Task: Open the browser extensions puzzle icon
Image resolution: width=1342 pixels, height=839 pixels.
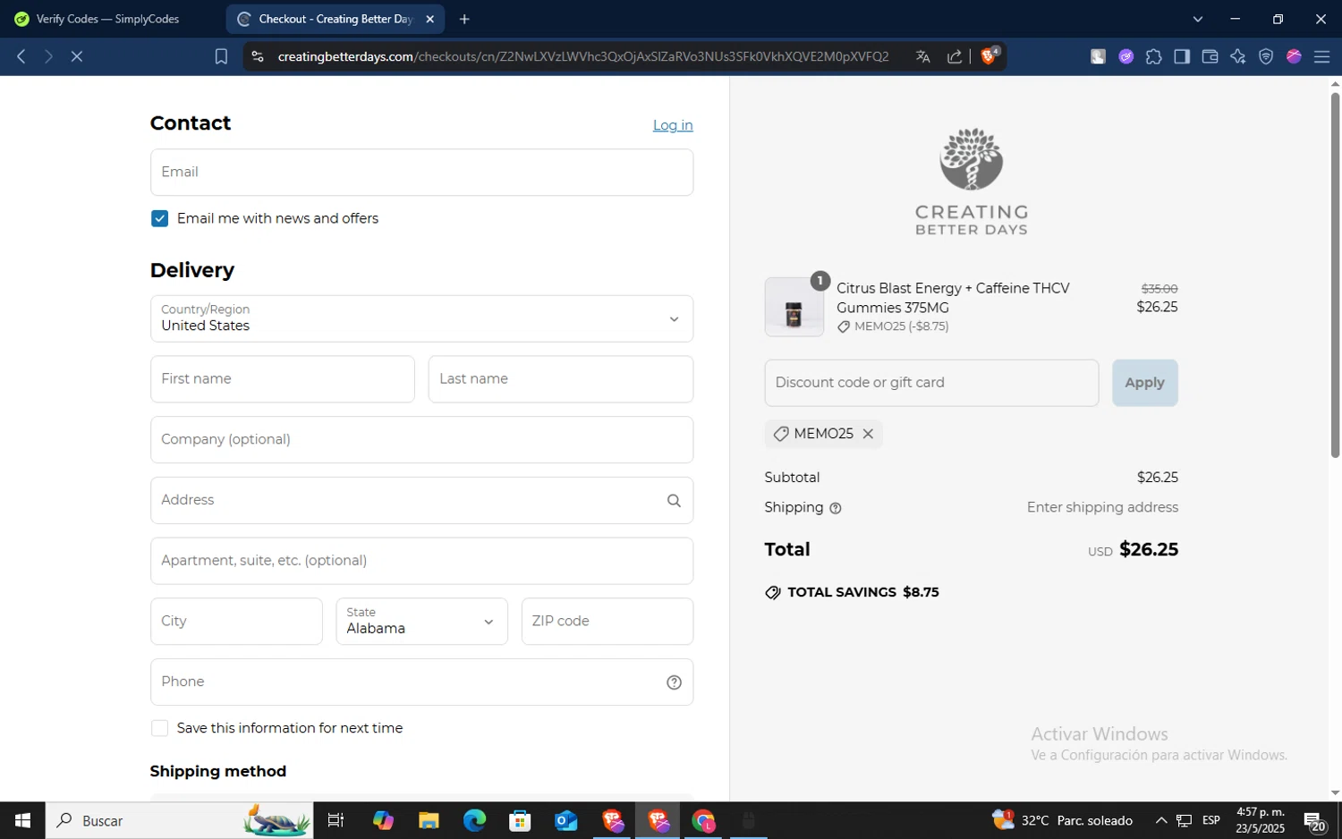Action: coord(1154,56)
